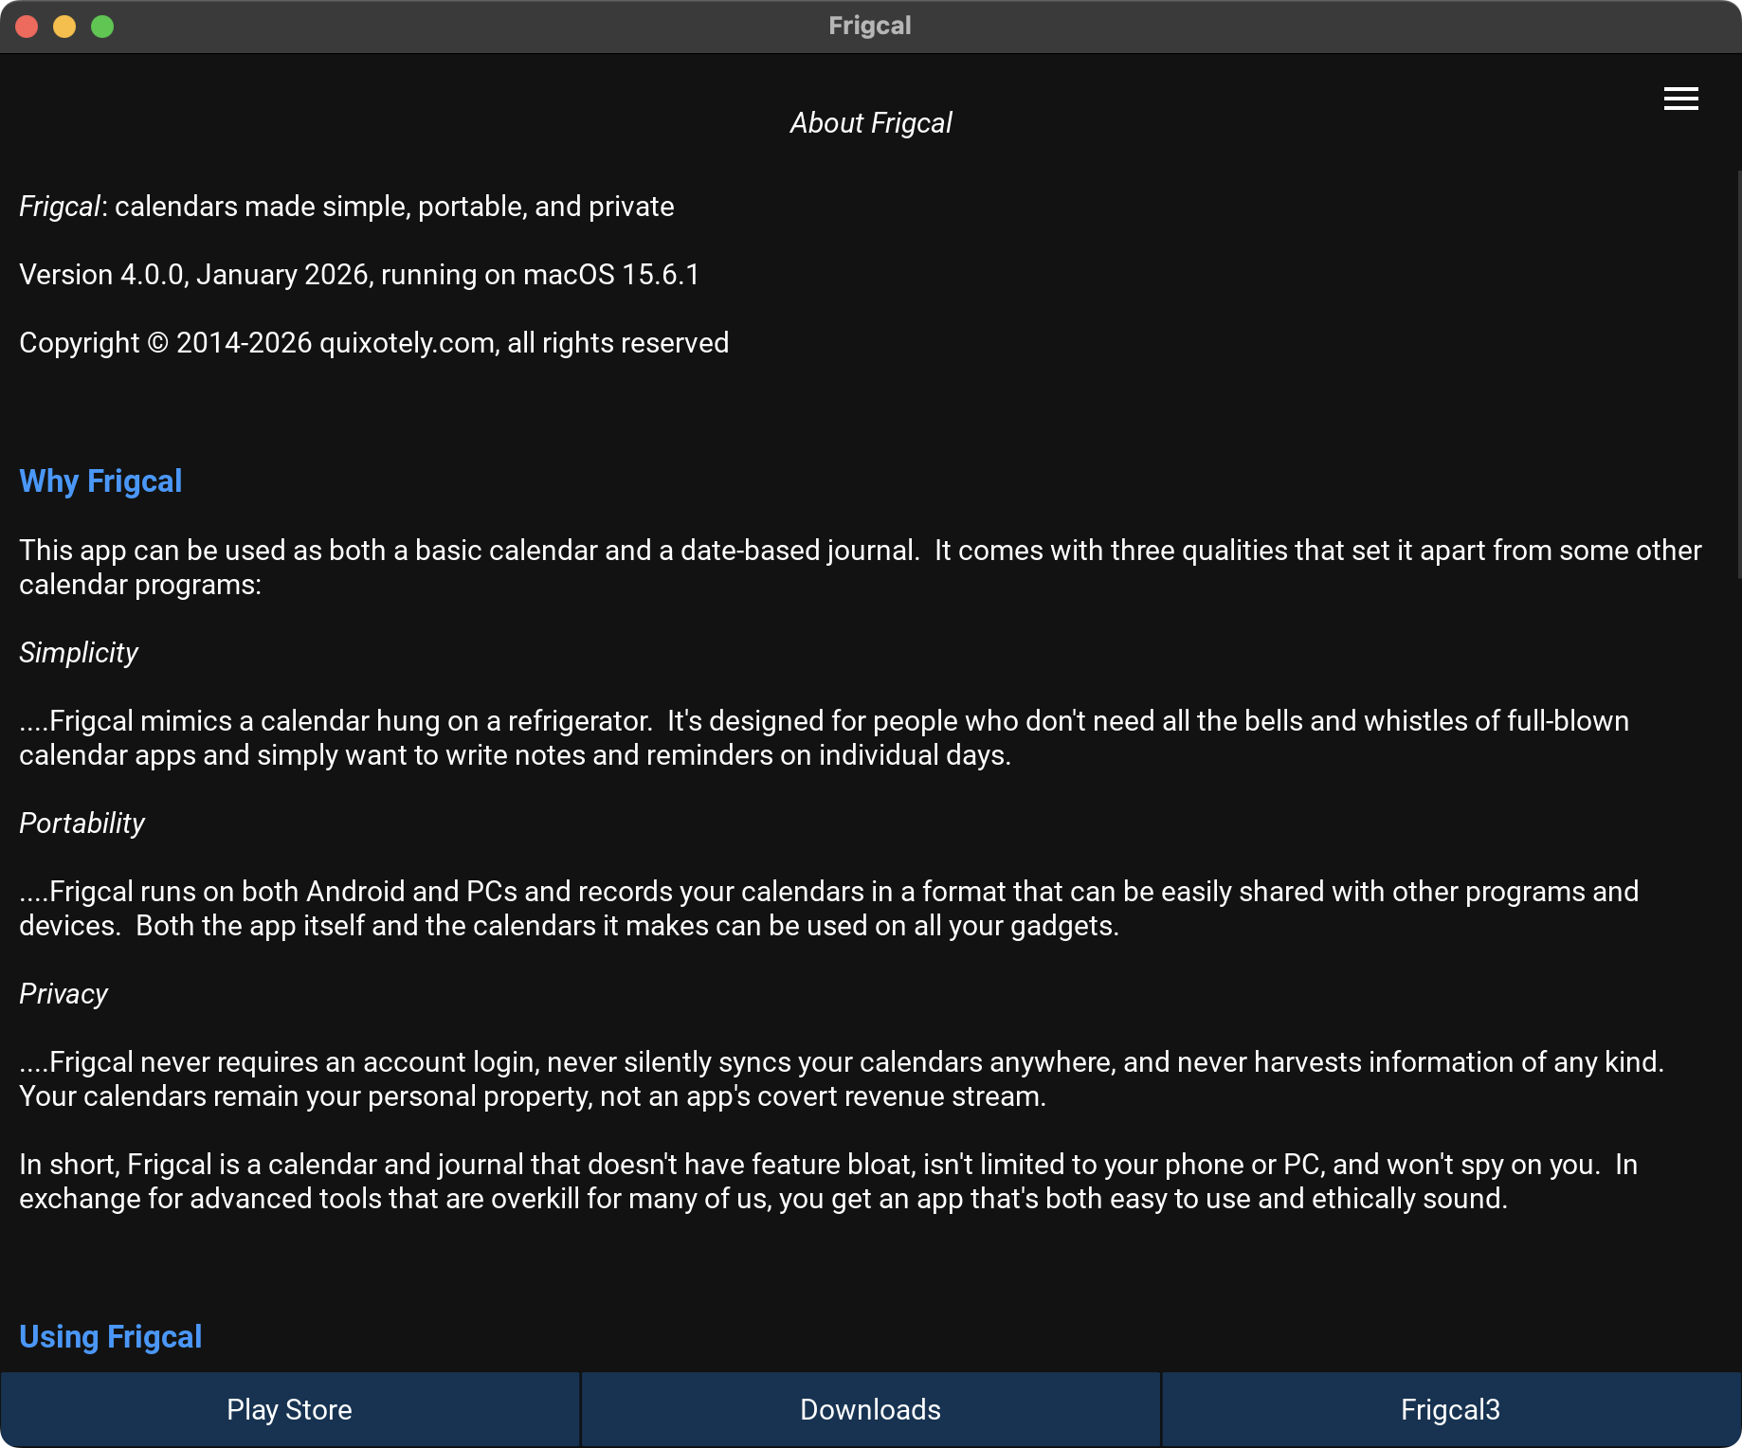This screenshot has height=1448, width=1742.
Task: Click the Privacy subheading
Action: tap(64, 994)
